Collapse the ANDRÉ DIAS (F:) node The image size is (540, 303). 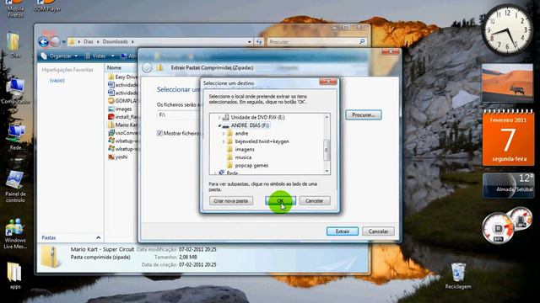coord(219,125)
